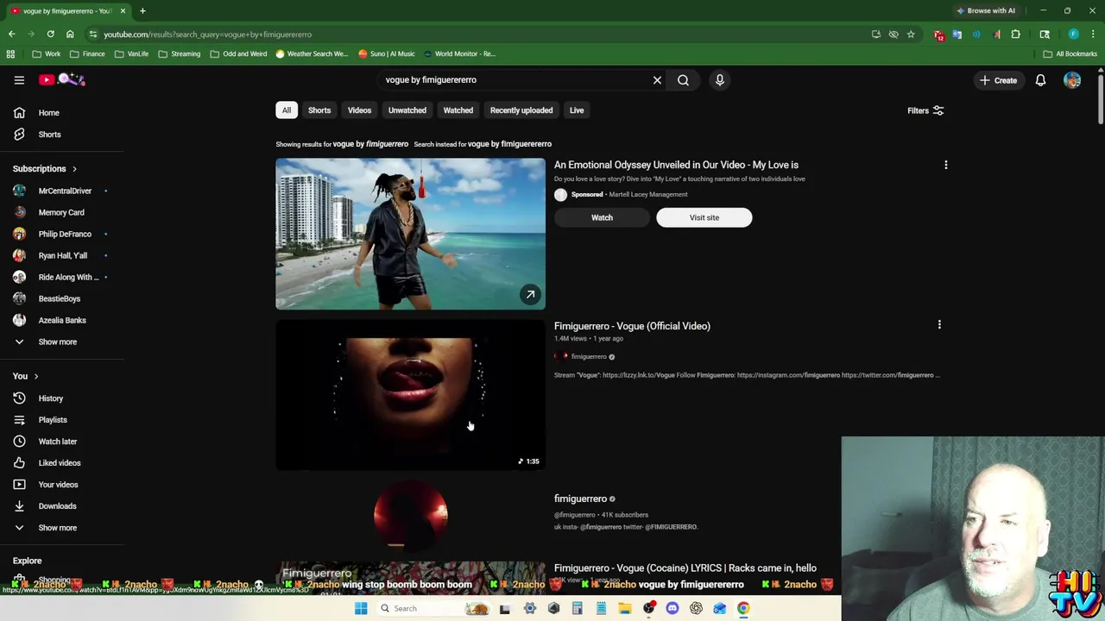Open the All Bookmarks folder
The image size is (1105, 621).
point(1070,53)
